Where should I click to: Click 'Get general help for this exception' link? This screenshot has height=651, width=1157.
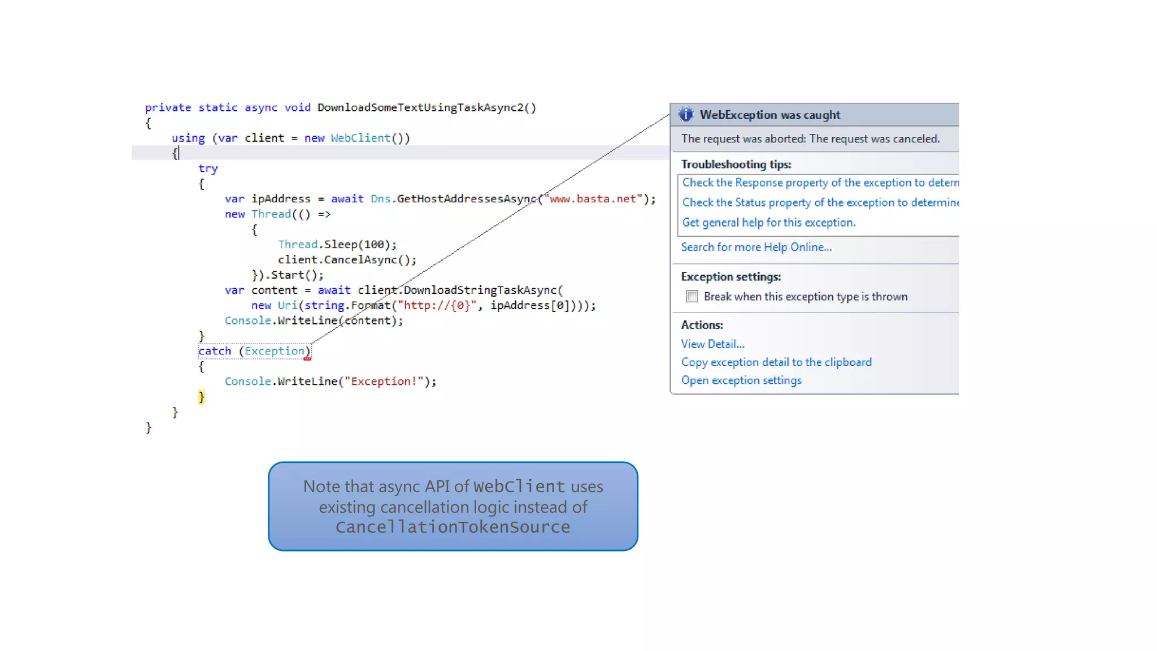pyautogui.click(x=768, y=223)
